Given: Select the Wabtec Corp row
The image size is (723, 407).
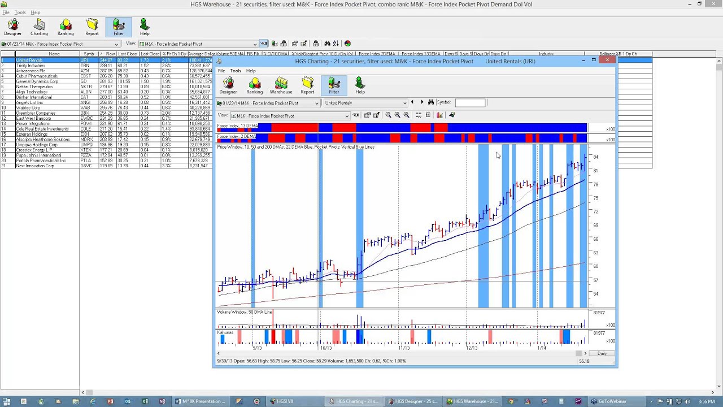Looking at the screenshot, I should tap(106, 108).
